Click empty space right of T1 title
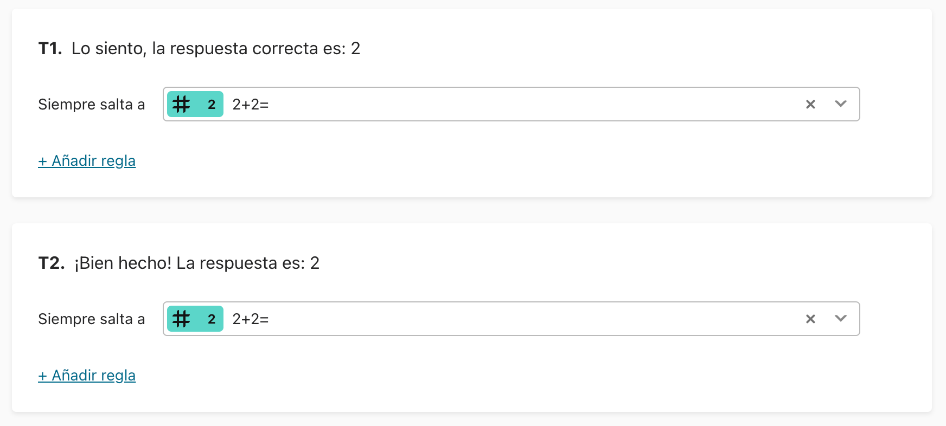 [x=624, y=48]
